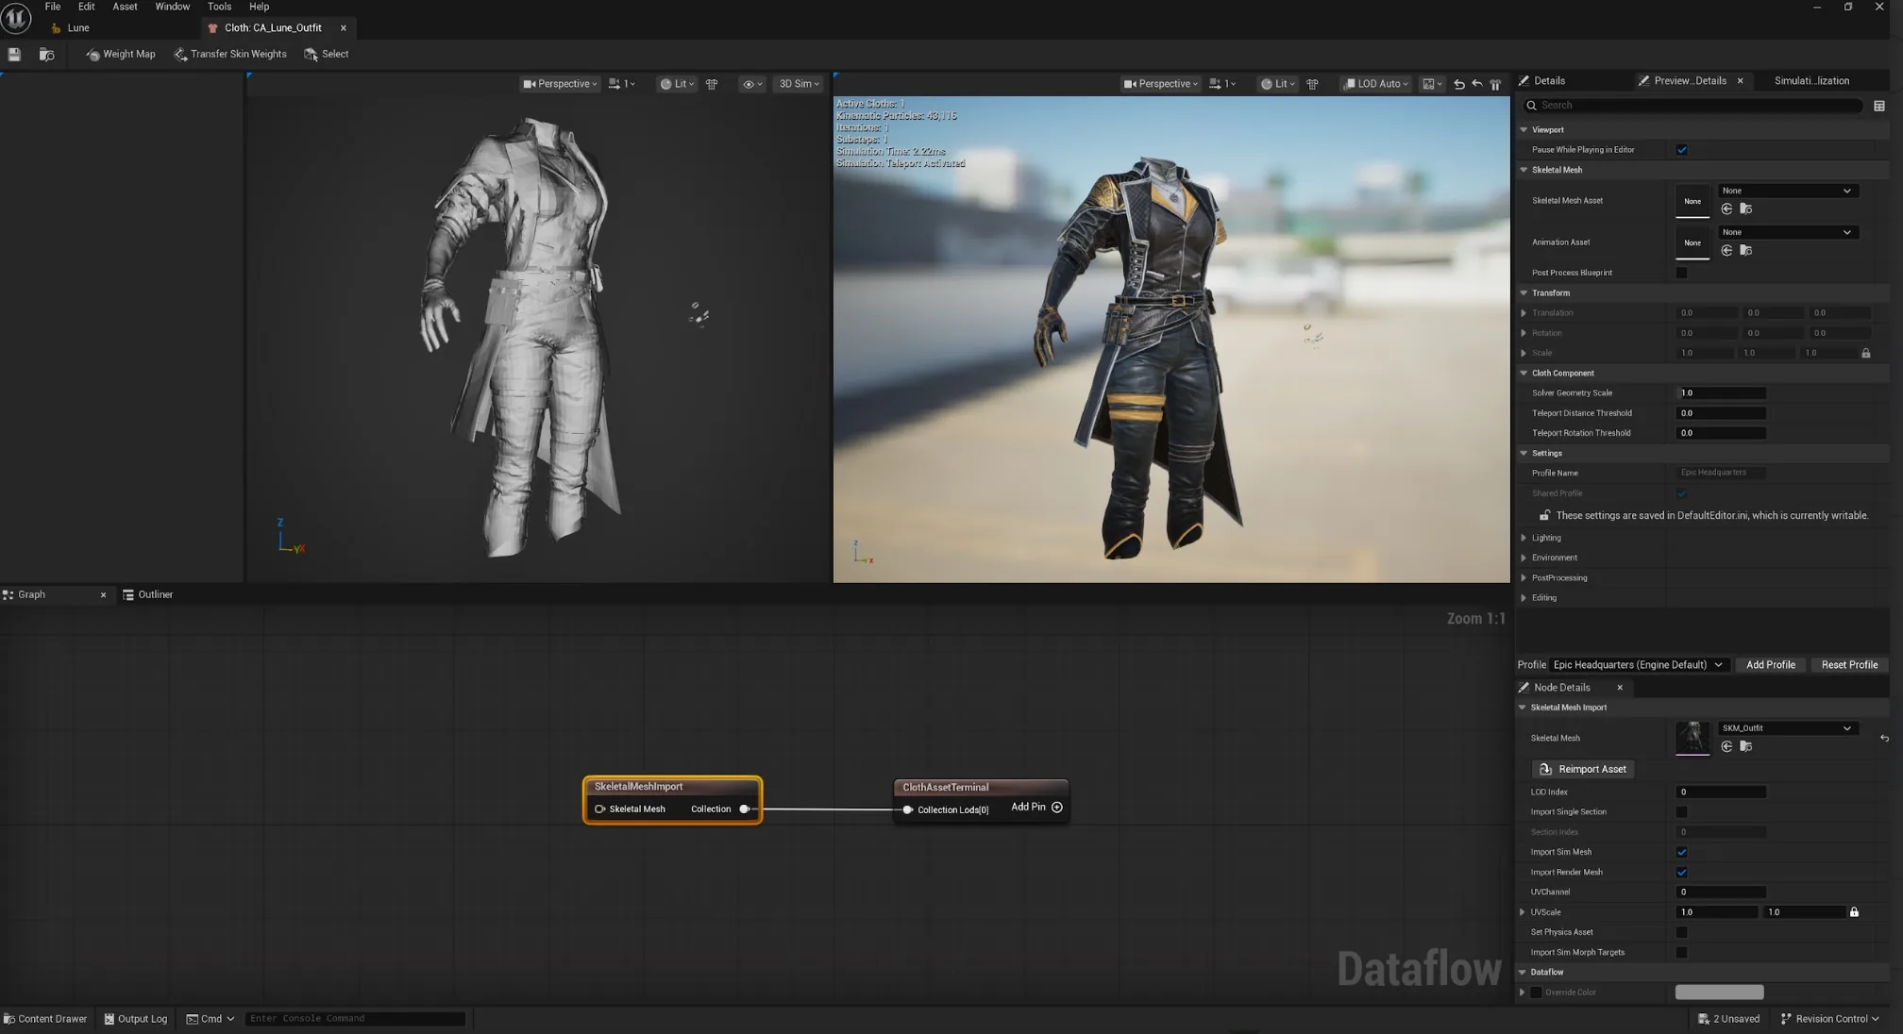
Task: Open the Asset menu
Action: pos(125,7)
